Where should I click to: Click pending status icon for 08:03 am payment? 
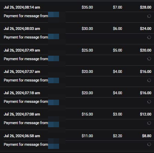click(x=149, y=37)
